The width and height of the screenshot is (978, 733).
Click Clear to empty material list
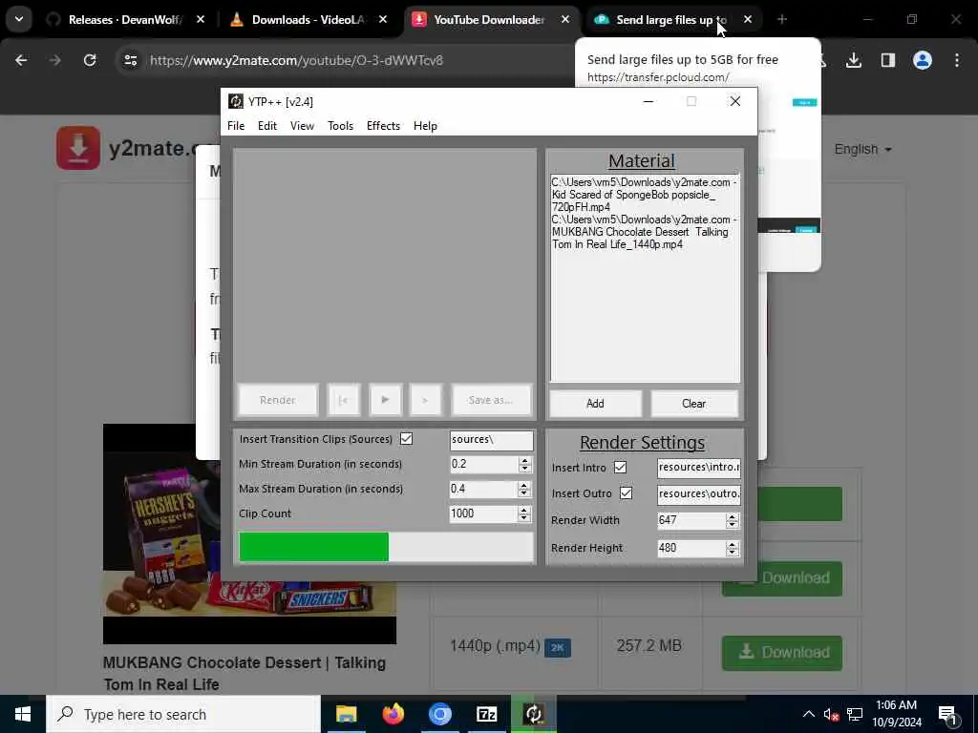tap(693, 404)
